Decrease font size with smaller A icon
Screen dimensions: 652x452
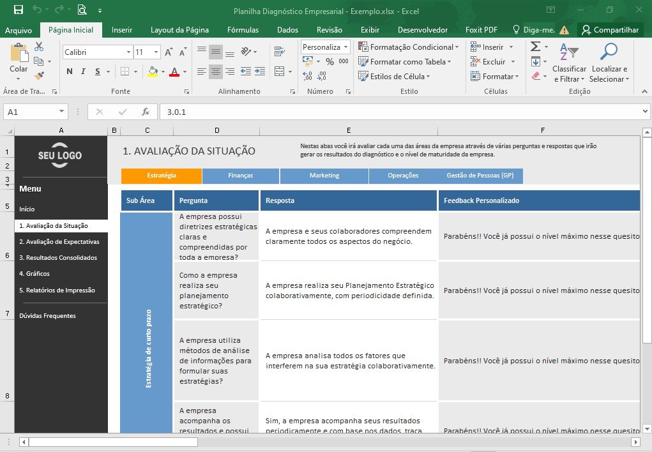[x=183, y=52]
